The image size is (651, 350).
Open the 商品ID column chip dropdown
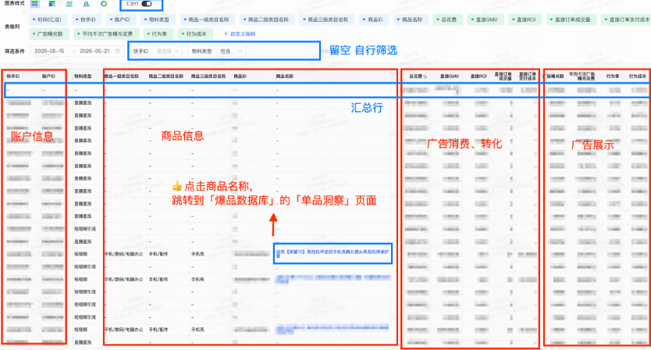[x=373, y=20]
